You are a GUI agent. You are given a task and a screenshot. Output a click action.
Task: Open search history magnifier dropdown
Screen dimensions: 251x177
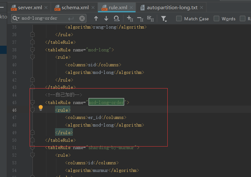(x=16, y=19)
